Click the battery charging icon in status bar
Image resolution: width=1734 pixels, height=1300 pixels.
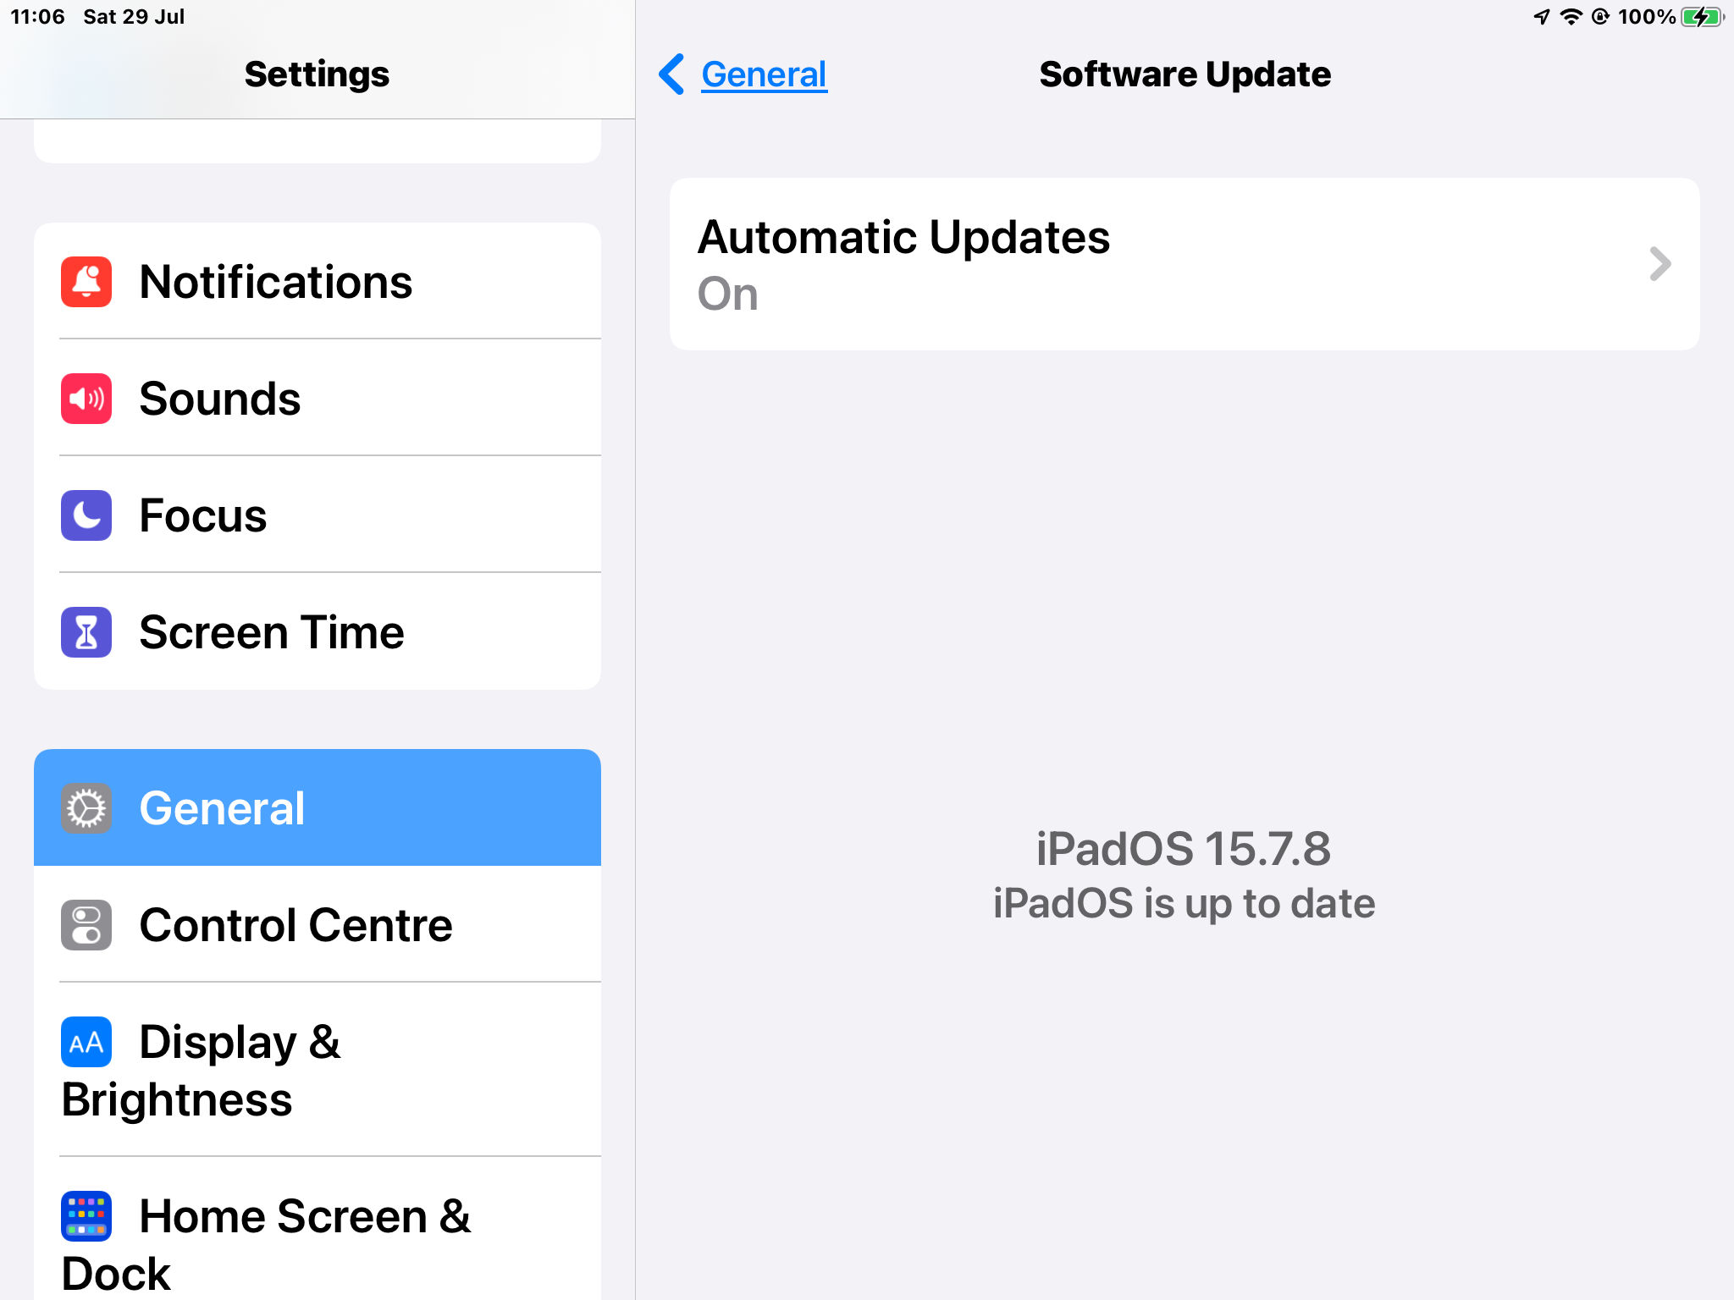coord(1703,17)
